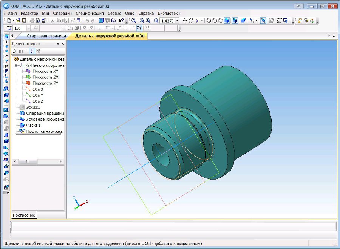This screenshot has height=249, width=340.
Task: Switch to Hidden lines removed display mode
Action: tap(215, 21)
